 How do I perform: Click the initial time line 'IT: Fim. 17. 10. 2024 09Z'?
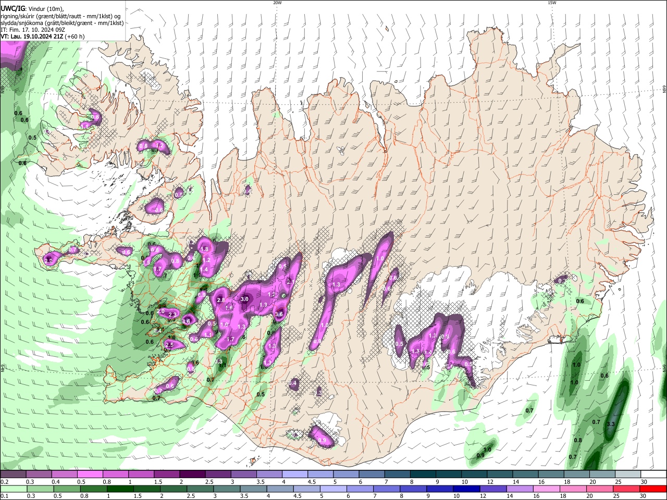[x=33, y=30]
